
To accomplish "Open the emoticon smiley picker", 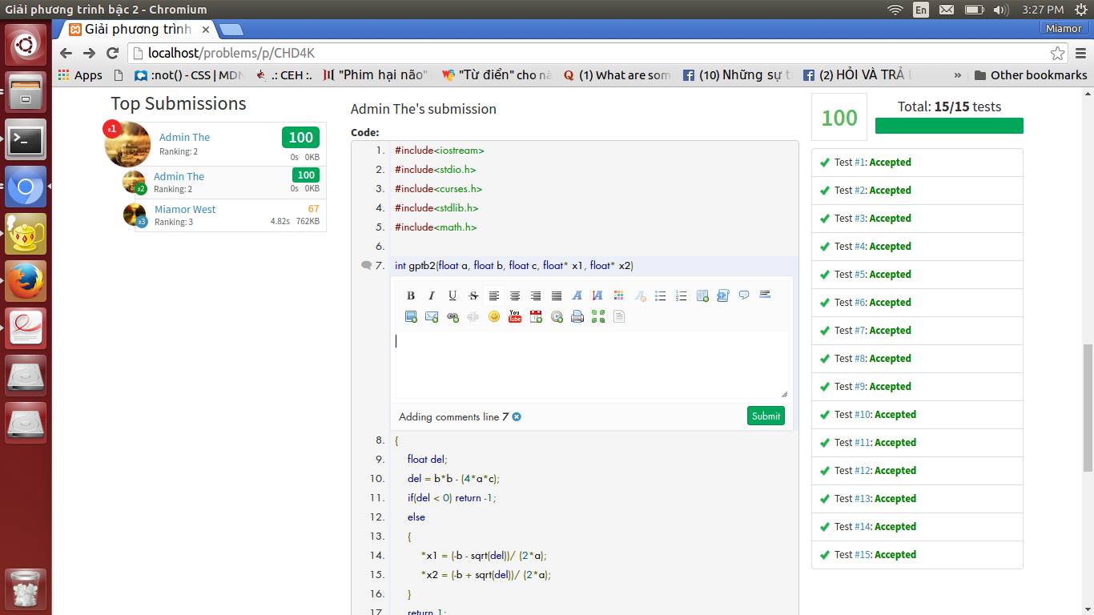I will point(494,317).
